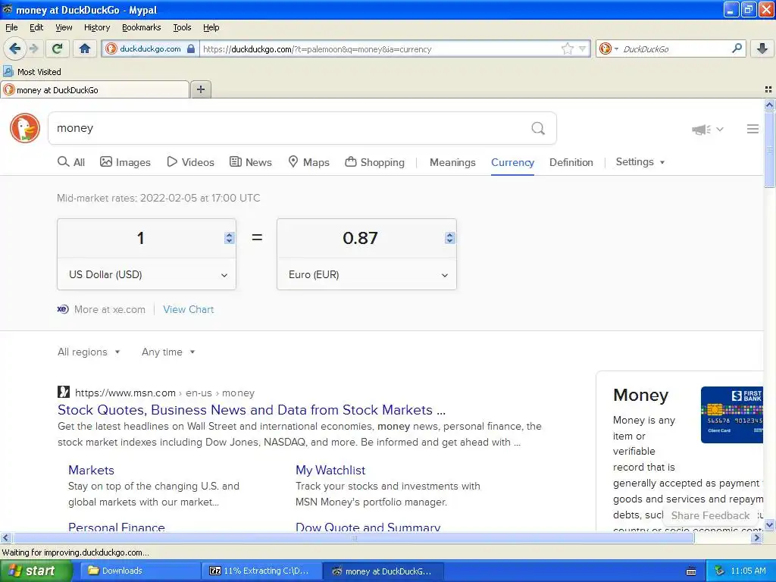Viewport: 776px width, 582px height.
Task: Open the Markets sublink
Action: coord(91,470)
